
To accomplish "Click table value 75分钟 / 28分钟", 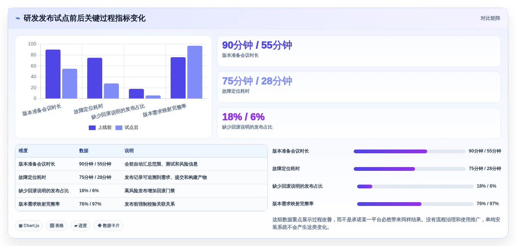I will [x=95, y=177].
